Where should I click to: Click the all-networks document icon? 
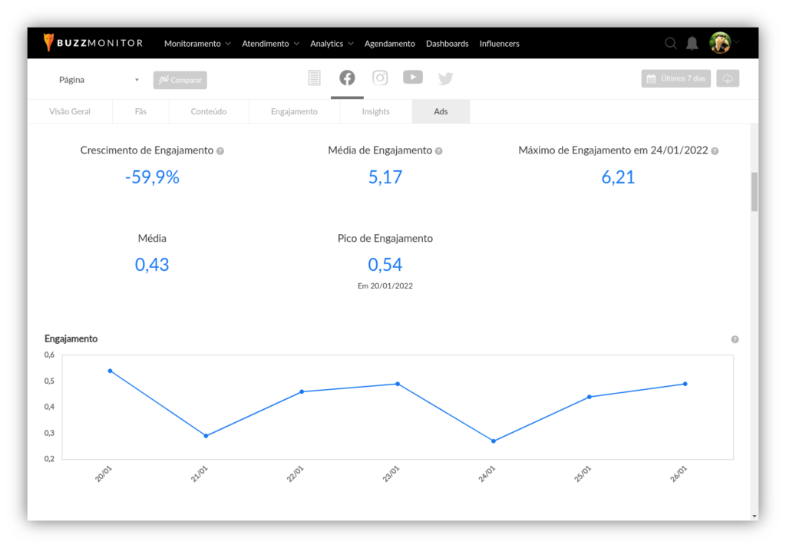click(314, 78)
